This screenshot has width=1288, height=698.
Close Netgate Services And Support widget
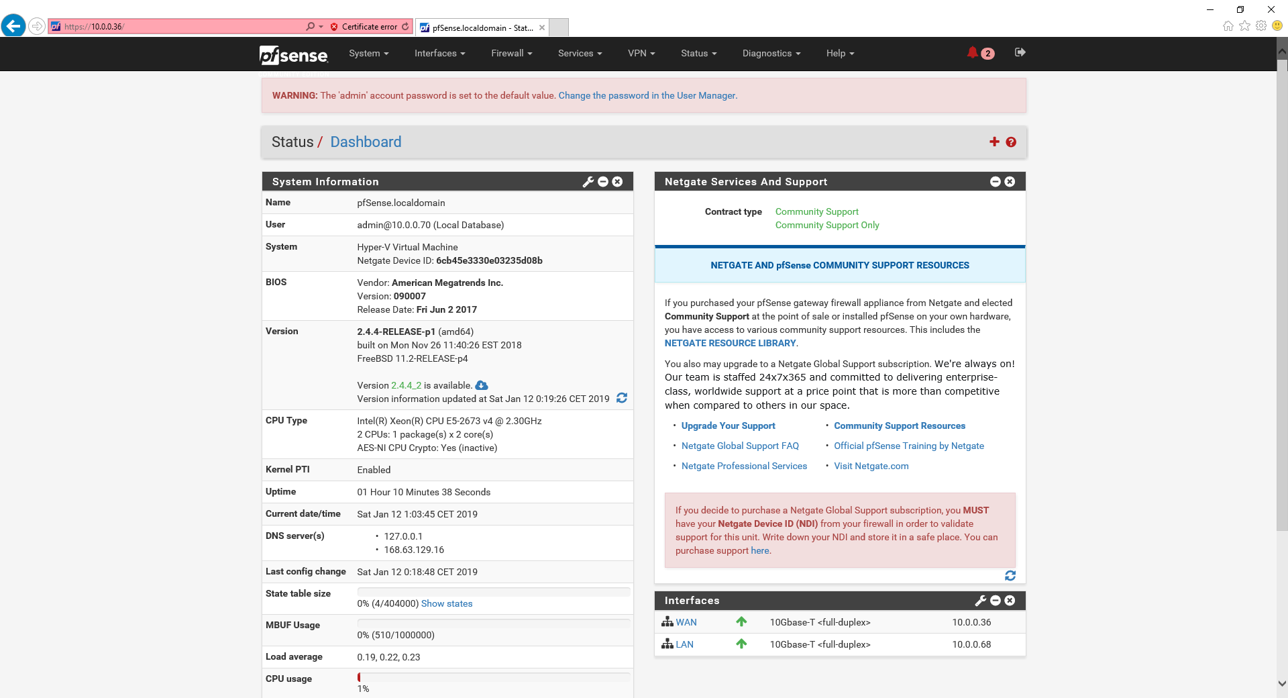point(1010,182)
